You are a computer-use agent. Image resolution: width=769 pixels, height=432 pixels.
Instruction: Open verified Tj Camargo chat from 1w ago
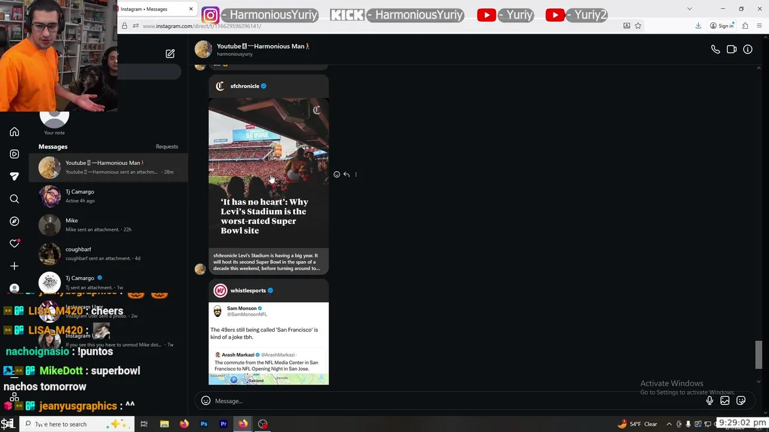click(108, 283)
